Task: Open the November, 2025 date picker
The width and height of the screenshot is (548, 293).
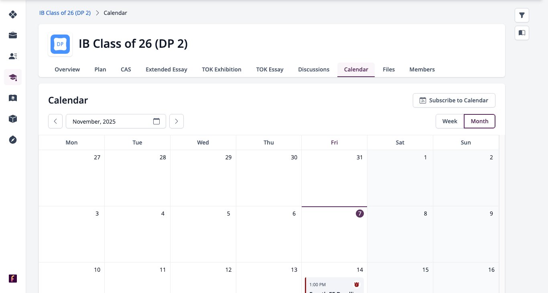Action: 116,121
